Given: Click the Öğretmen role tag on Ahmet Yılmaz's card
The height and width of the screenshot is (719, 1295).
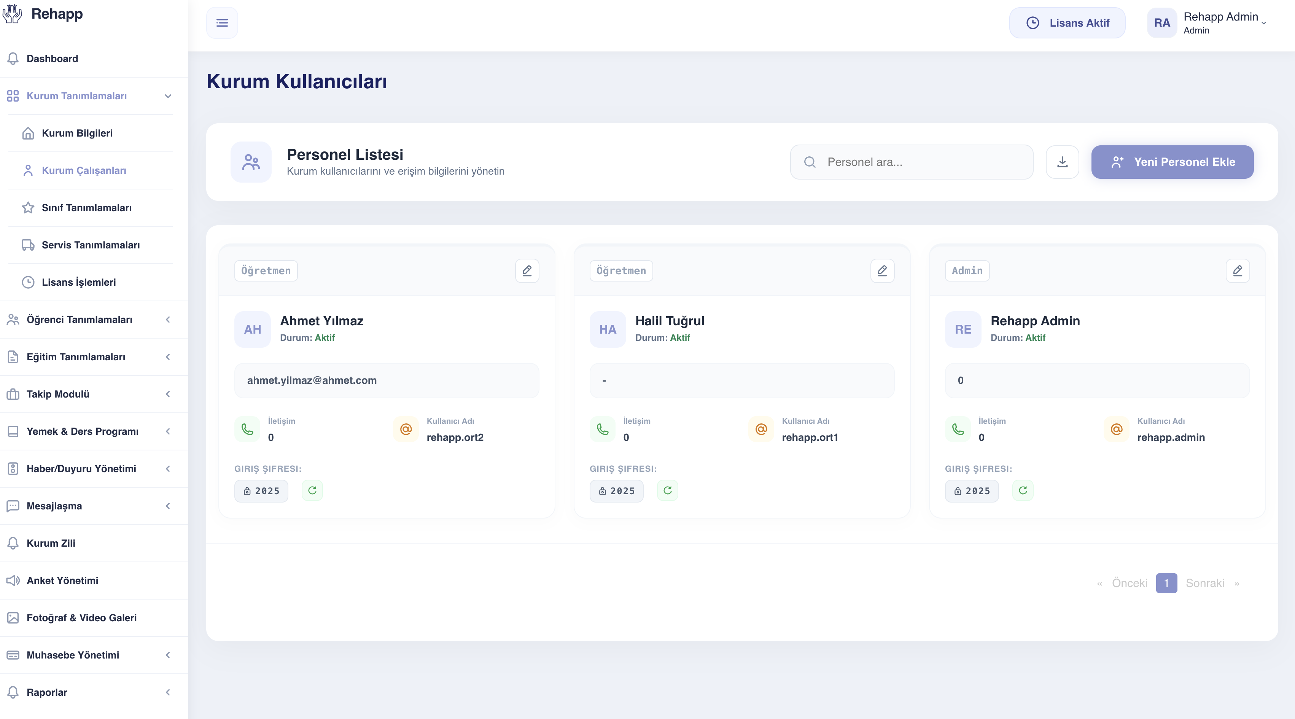Looking at the screenshot, I should (x=266, y=270).
